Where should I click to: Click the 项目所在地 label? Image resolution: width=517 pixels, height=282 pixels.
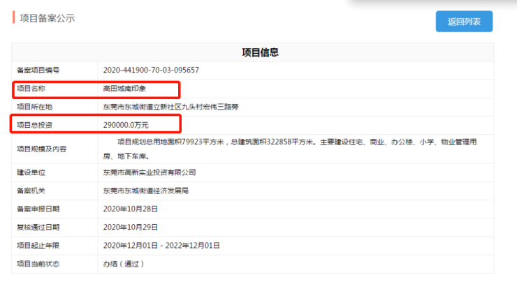coord(35,107)
